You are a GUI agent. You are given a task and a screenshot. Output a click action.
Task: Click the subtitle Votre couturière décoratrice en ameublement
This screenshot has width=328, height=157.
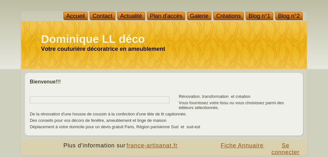pos(103,49)
